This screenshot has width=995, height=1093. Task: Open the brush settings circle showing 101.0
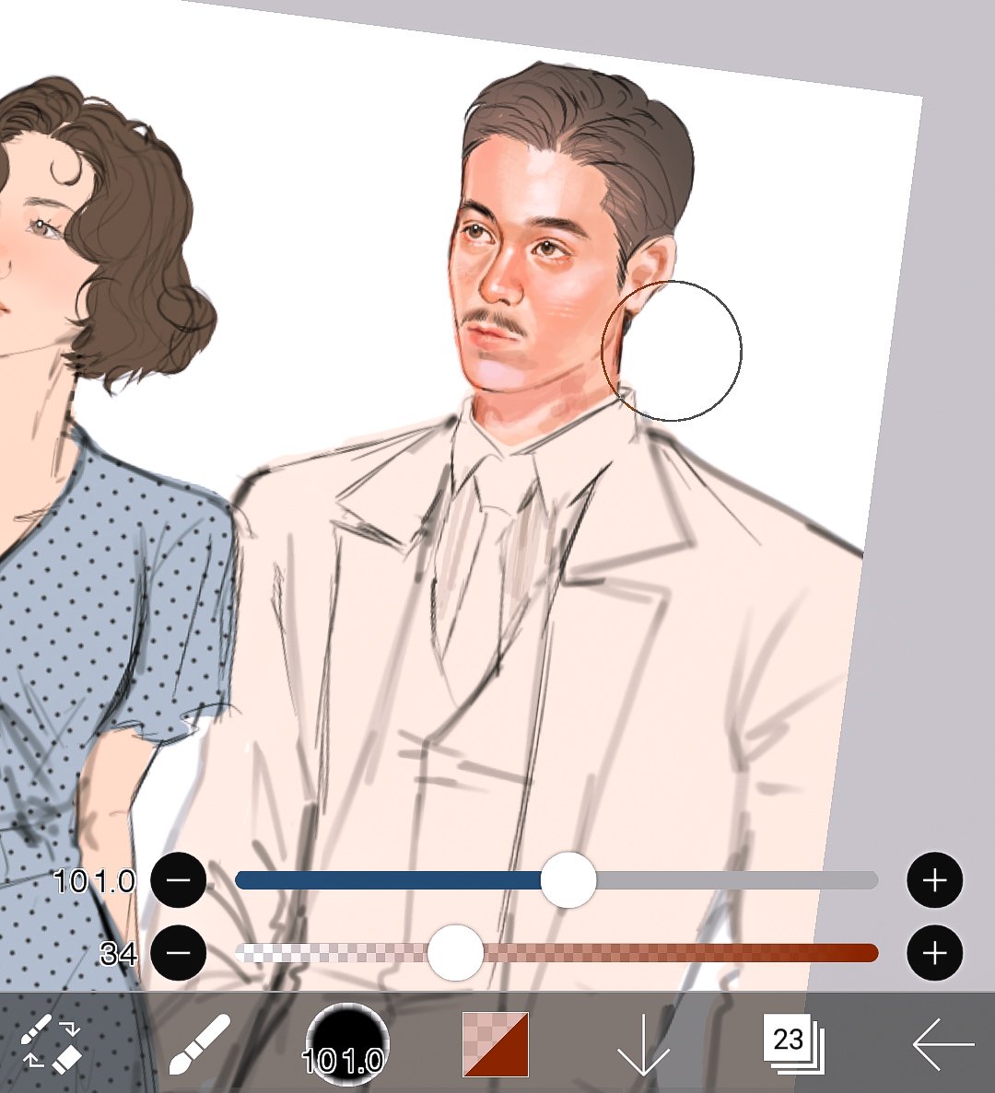pyautogui.click(x=346, y=1043)
